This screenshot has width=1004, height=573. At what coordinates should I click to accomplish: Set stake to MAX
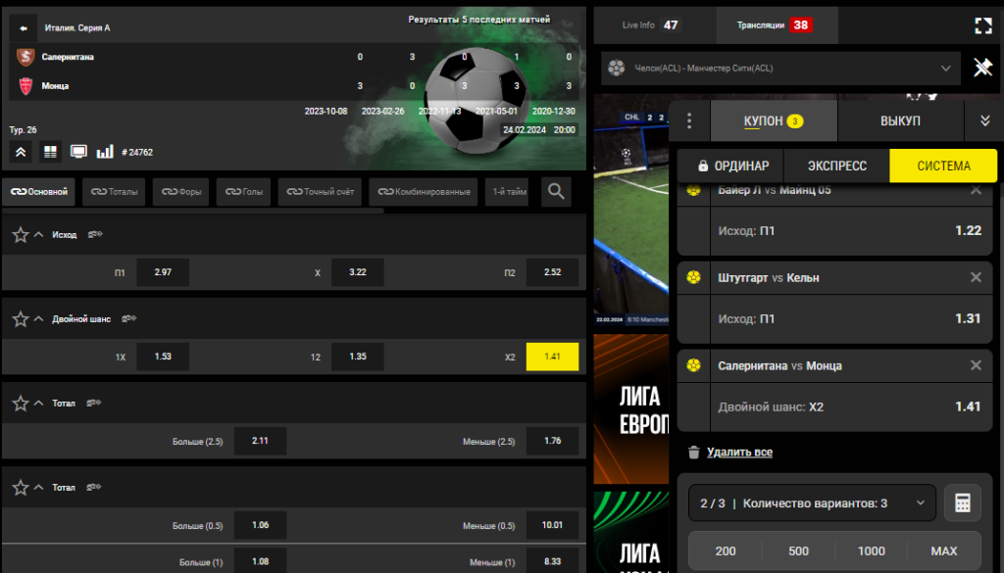pyautogui.click(x=944, y=551)
